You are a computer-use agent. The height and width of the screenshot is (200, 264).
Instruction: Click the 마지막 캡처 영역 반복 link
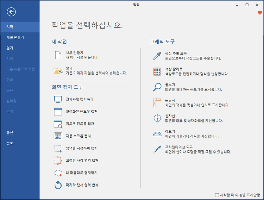tap(82, 185)
